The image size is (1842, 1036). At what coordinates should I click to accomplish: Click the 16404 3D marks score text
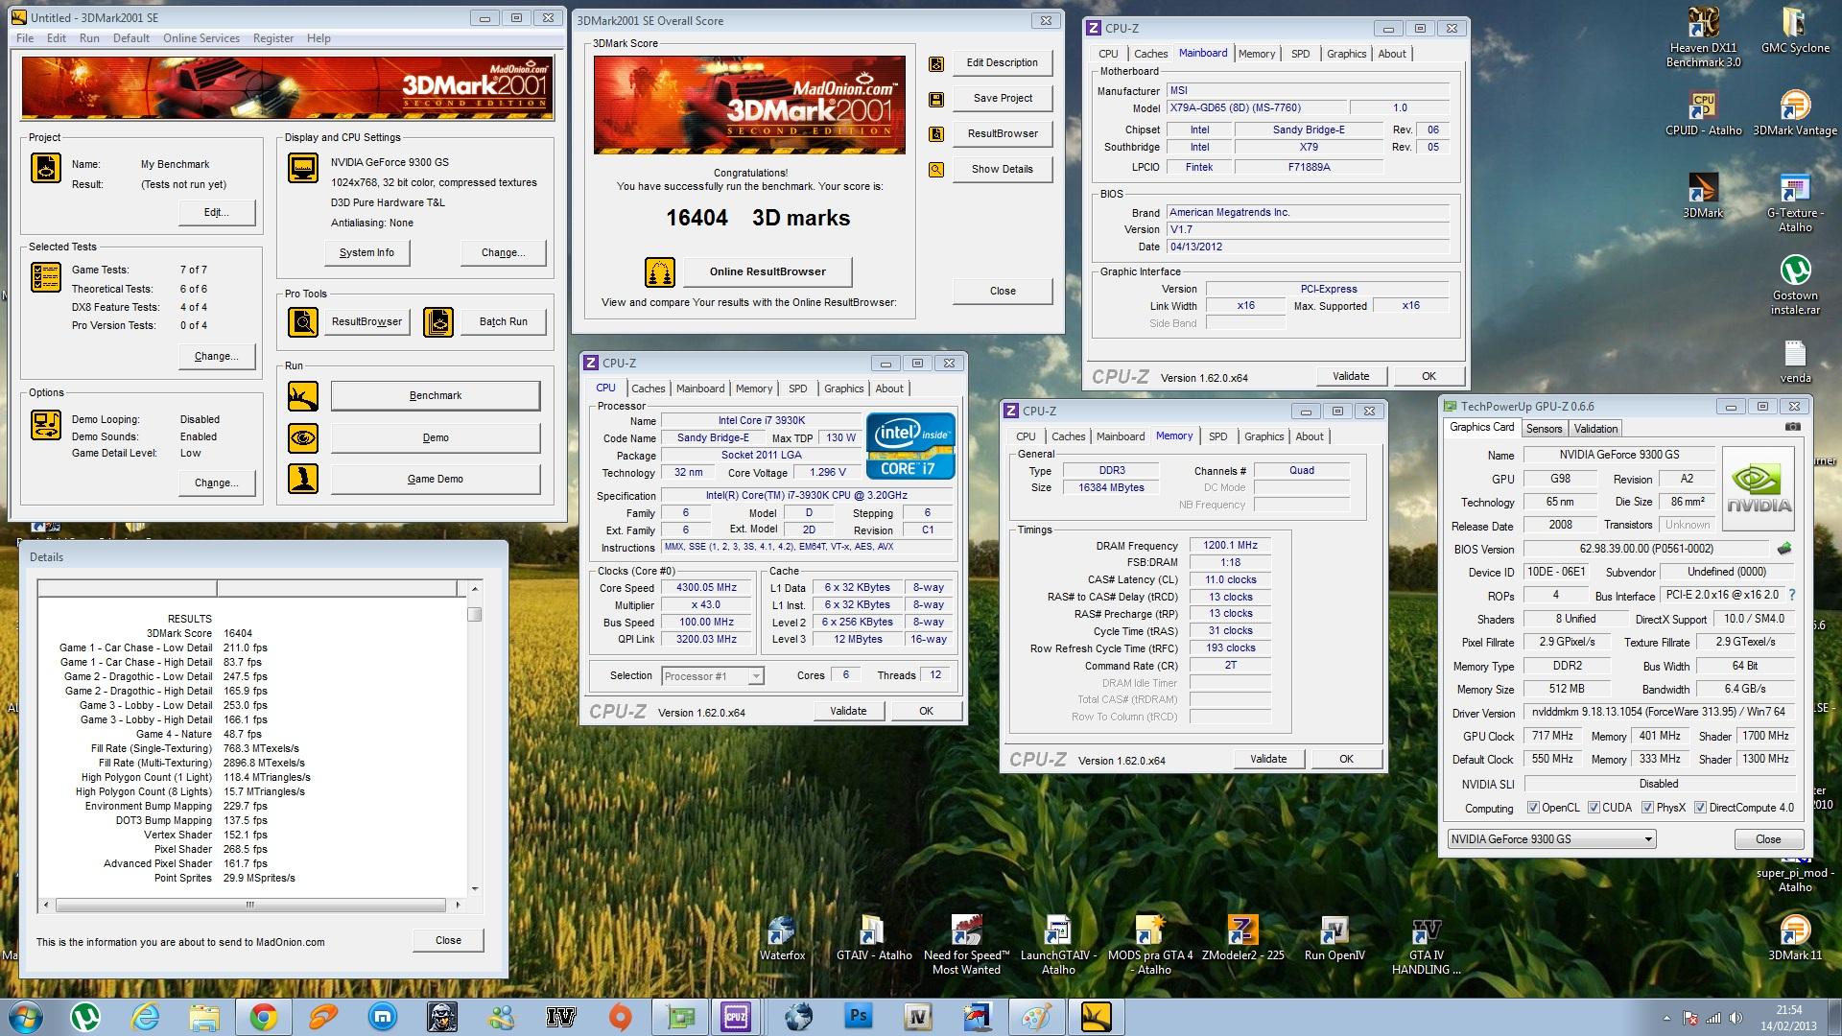click(758, 219)
